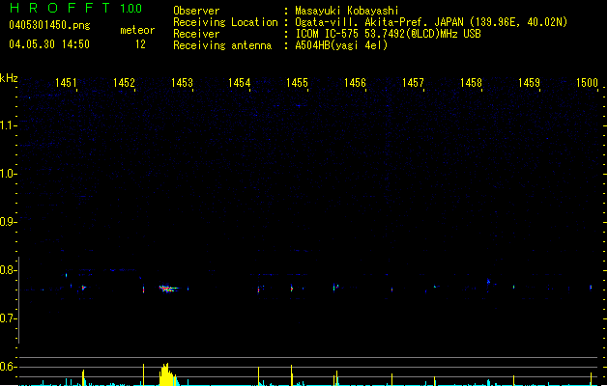Image resolution: width=608 pixels, height=386 pixels.
Task: Click the HROFFT 1.0.0 title text
Action: [x=76, y=8]
